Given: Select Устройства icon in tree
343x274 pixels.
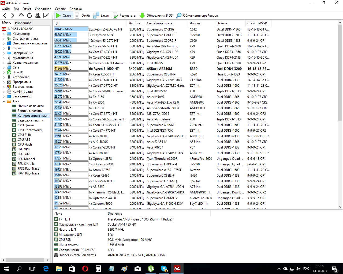Looking at the screenshot, I should (9, 77).
